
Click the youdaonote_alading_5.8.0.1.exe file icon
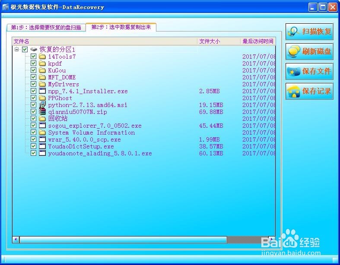(42, 153)
